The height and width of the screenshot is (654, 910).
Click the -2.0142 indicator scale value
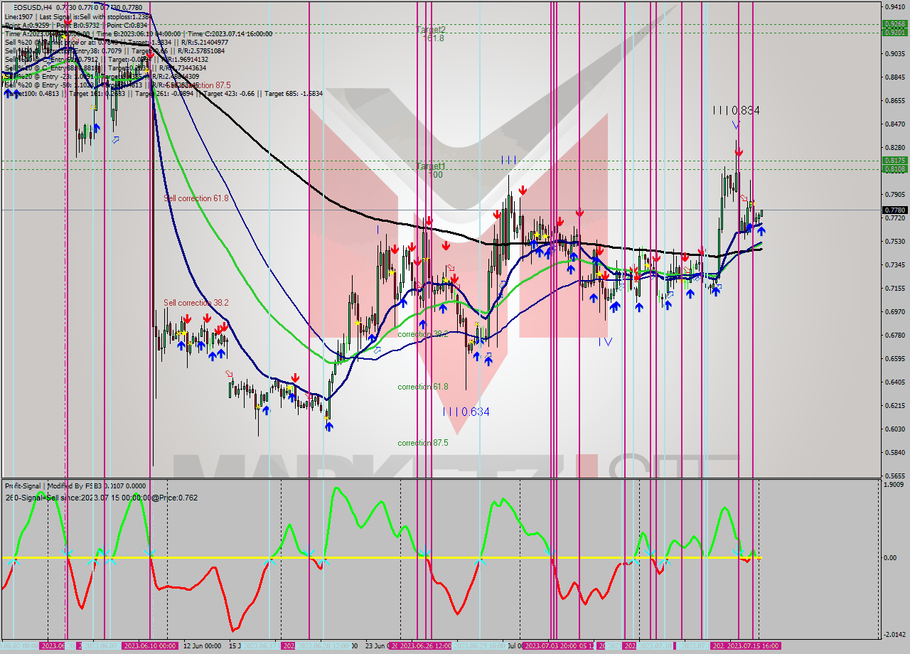[x=893, y=634]
